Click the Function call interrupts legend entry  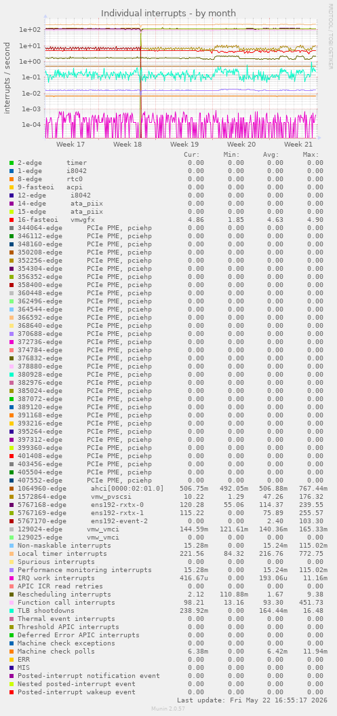pos(62,602)
